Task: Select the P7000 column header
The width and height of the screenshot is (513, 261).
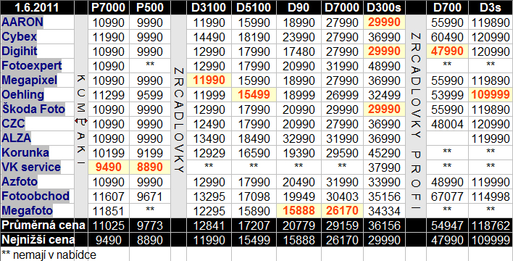Action: pyautogui.click(x=108, y=7)
